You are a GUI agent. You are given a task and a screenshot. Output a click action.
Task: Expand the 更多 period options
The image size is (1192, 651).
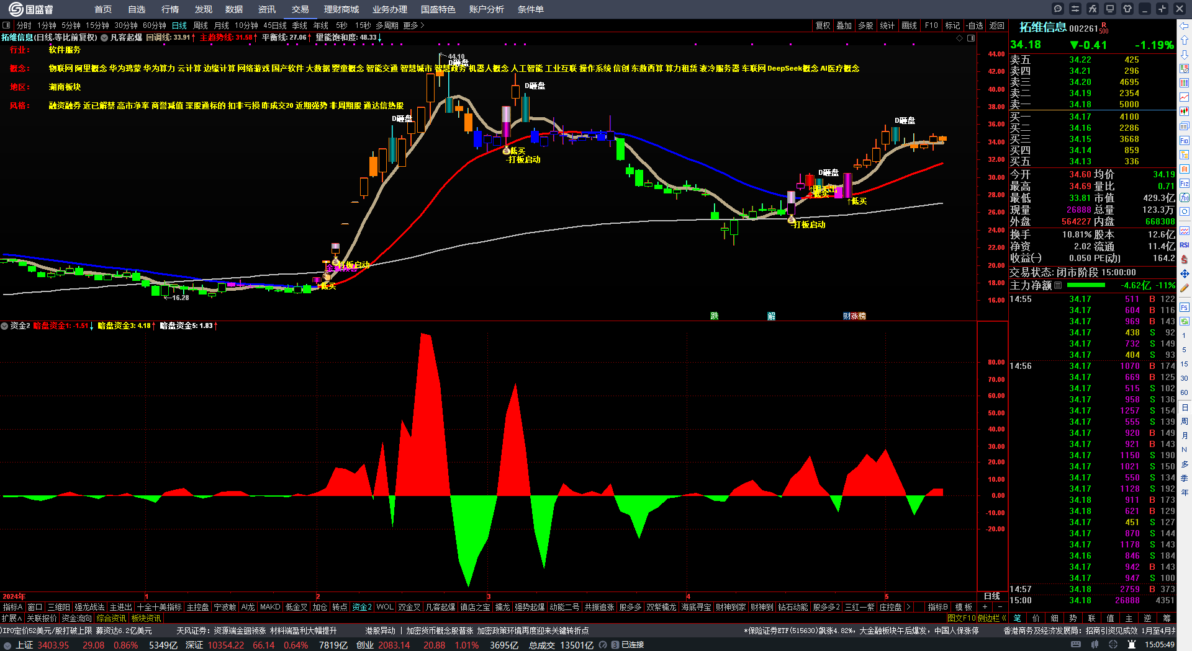coord(413,25)
